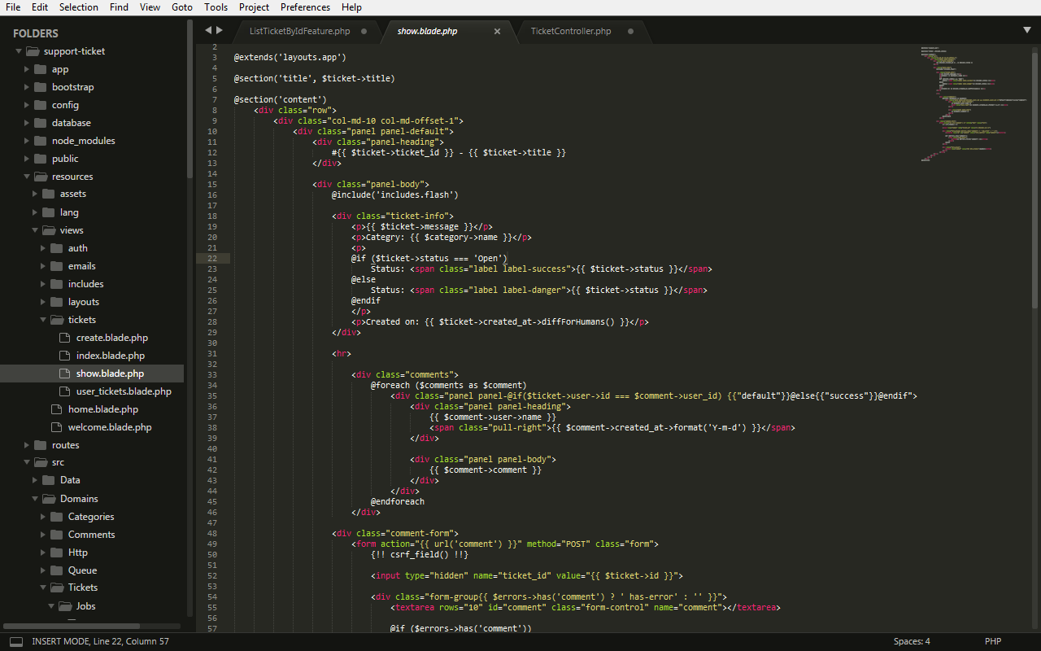Click the editor vertical scrollbar
This screenshot has width=1041, height=651.
tap(1034, 179)
